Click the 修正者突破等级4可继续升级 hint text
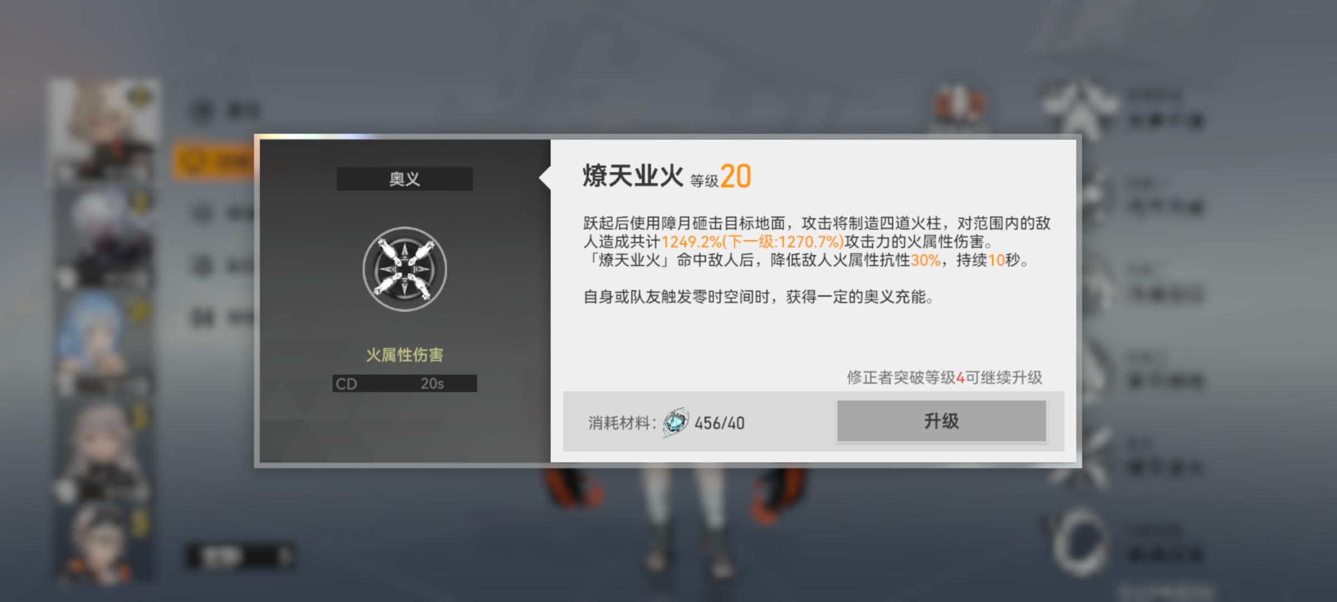Viewport: 1337px width, 602px height. [x=944, y=377]
